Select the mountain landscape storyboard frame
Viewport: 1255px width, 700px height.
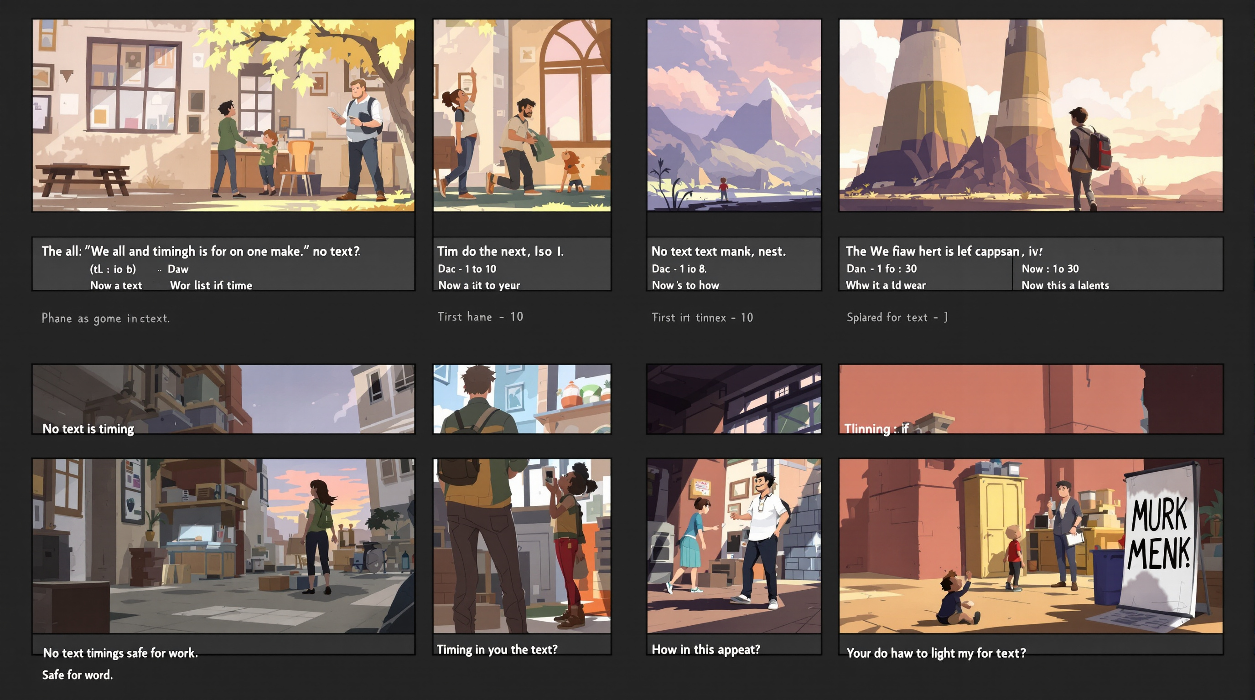734,115
